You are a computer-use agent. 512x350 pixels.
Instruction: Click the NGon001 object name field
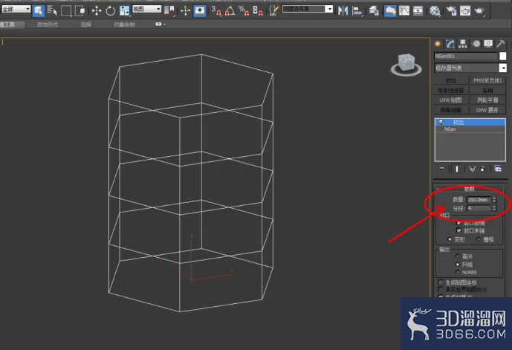465,56
